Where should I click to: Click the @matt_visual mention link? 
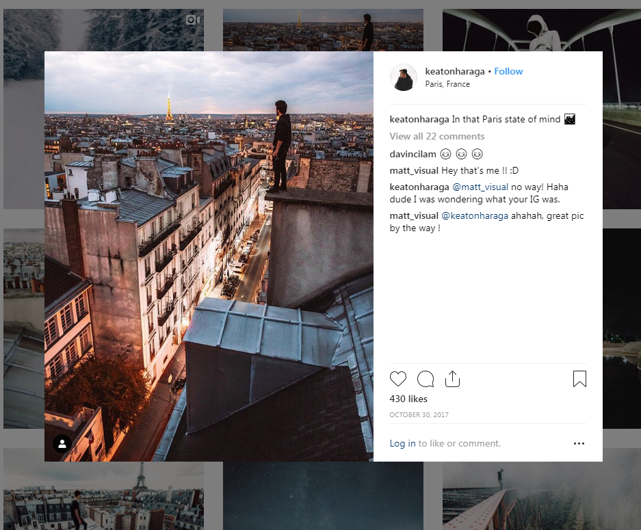tap(480, 187)
